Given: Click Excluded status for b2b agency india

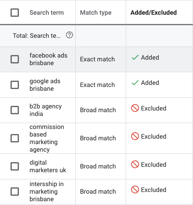Looking at the screenshot, I should (153, 108).
